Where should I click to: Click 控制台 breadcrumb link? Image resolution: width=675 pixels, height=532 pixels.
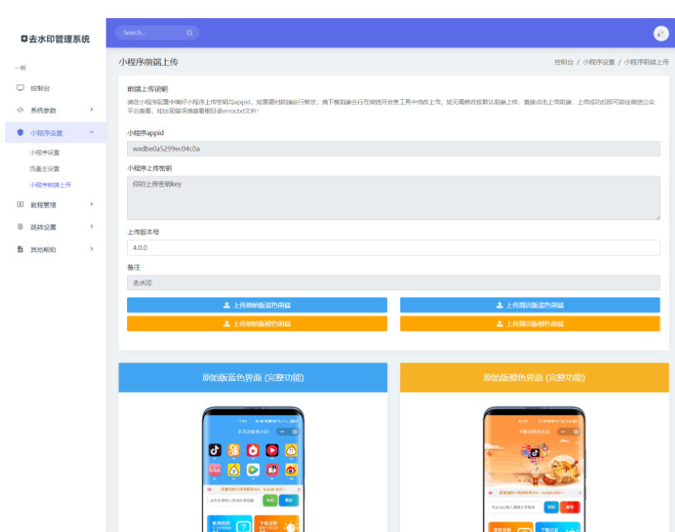[x=564, y=62]
